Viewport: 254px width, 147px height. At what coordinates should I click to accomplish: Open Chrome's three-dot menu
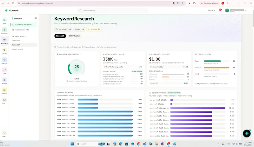(x=228, y=3)
